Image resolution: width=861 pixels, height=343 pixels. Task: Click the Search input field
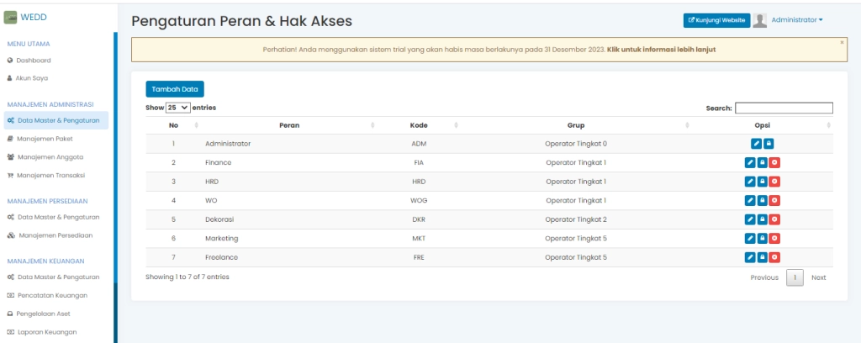[x=784, y=108]
